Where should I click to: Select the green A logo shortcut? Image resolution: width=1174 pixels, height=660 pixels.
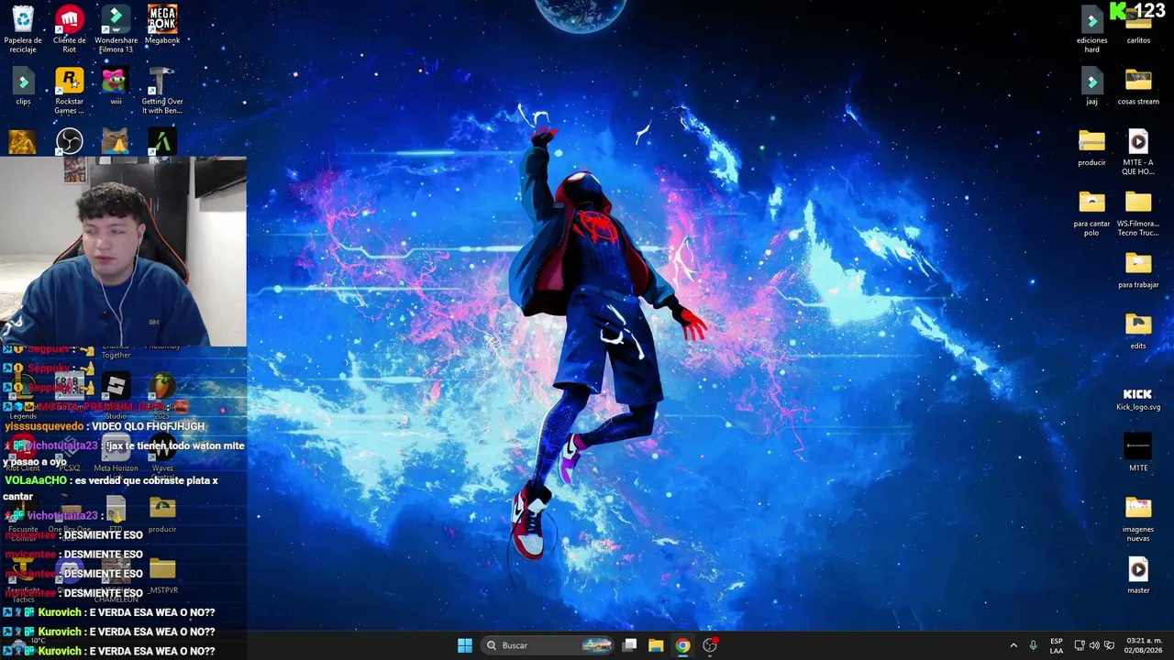(162, 141)
